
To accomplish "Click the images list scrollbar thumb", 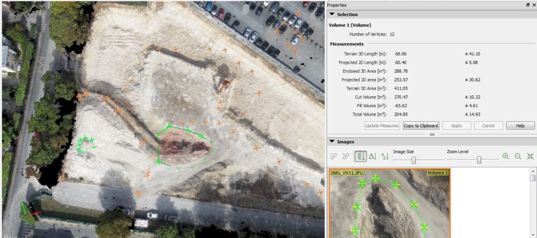I will coord(533,178).
